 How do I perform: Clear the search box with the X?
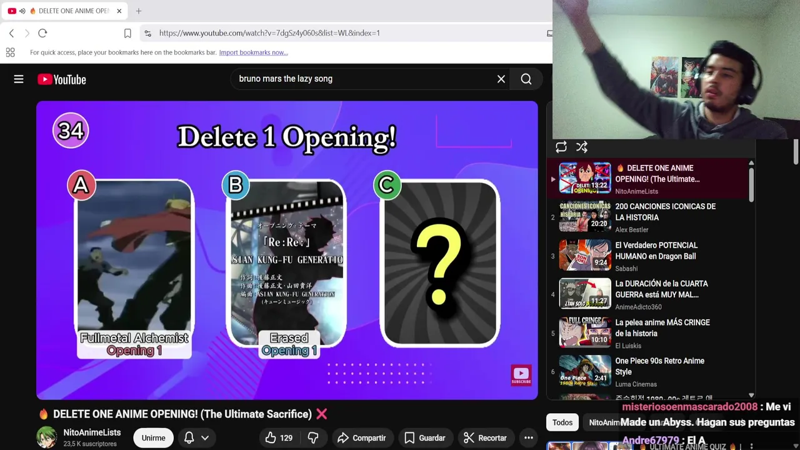[x=501, y=79]
